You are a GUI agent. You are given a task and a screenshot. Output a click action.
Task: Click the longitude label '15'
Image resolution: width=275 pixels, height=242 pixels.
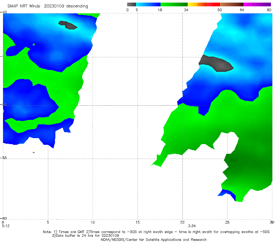[x=137, y=222]
